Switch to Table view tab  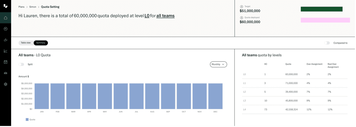26,43
